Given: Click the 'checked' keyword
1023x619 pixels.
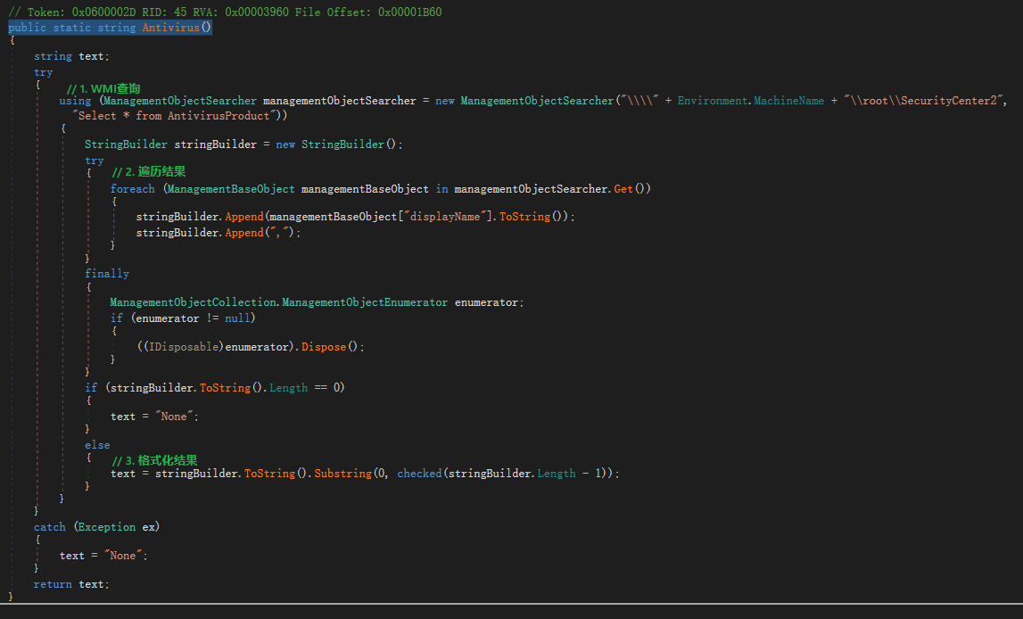Looking at the screenshot, I should [x=419, y=473].
